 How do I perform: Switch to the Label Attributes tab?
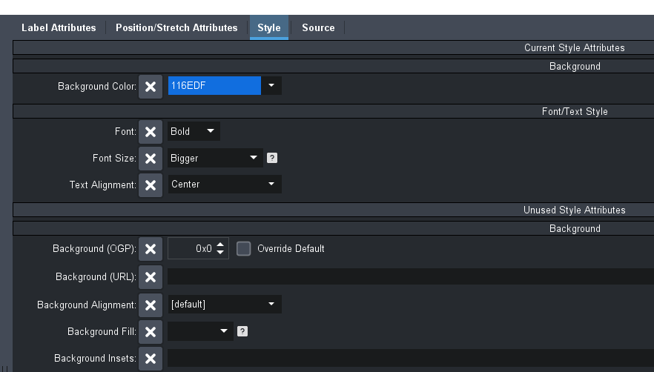[x=59, y=28]
